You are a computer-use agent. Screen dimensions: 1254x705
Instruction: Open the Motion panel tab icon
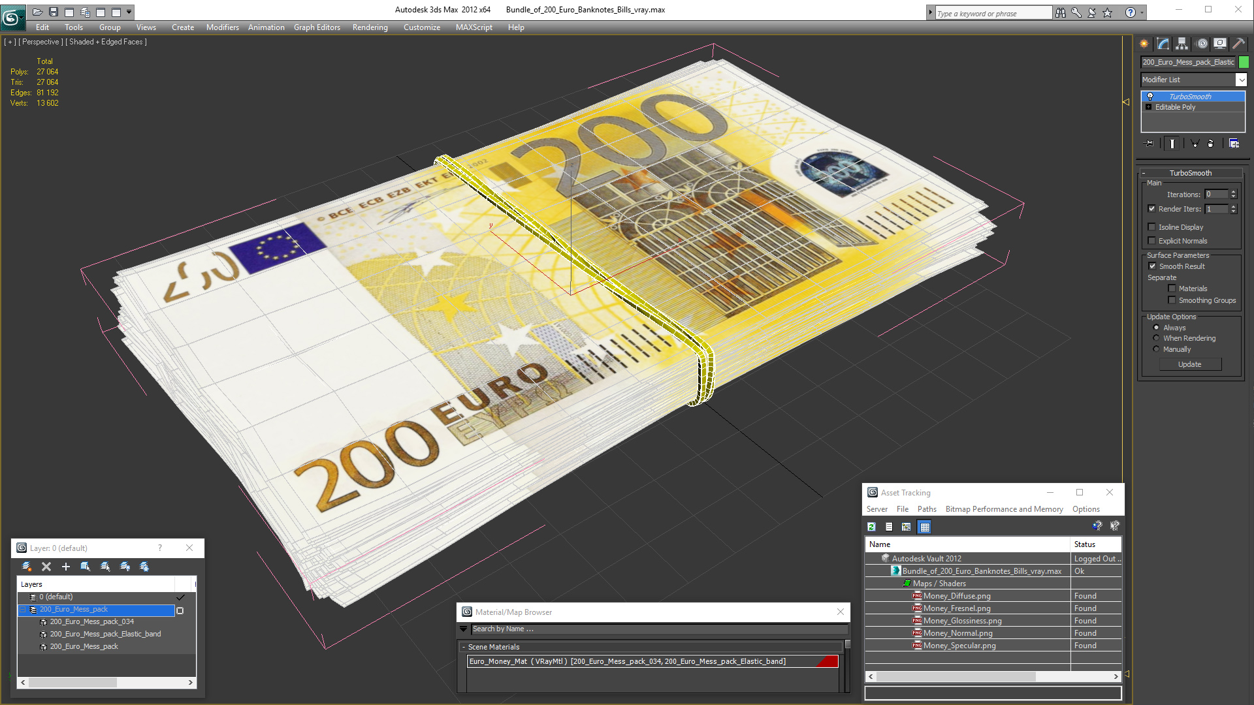point(1202,44)
